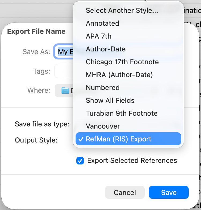This screenshot has height=210, width=201.
Task: Click the folder icon in Where
Action: pyautogui.click(x=65, y=91)
